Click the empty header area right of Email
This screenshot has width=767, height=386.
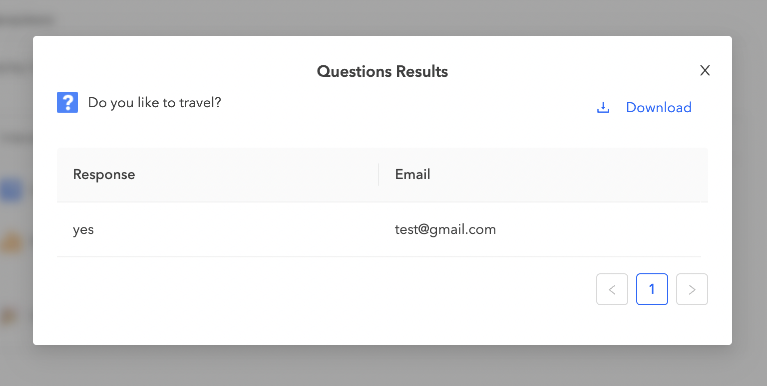click(564, 175)
